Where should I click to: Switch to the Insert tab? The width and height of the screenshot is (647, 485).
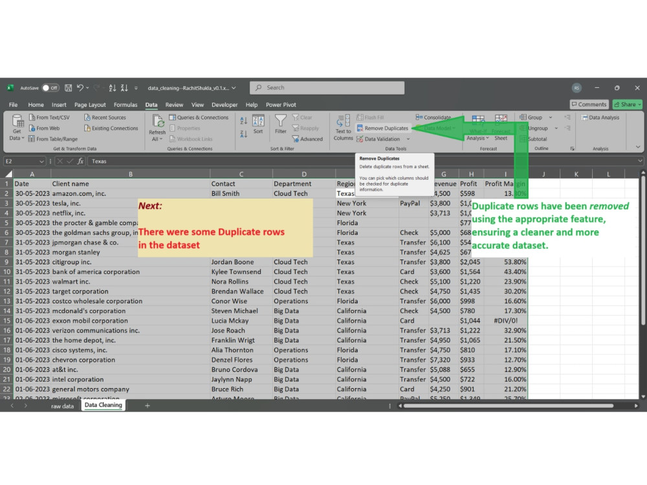[x=59, y=105]
